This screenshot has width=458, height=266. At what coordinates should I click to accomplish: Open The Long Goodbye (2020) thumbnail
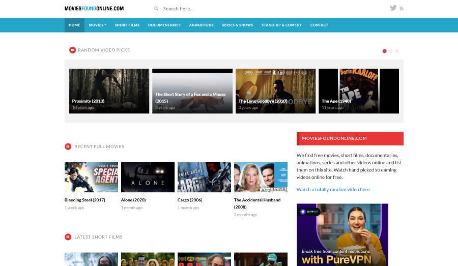[x=275, y=91]
